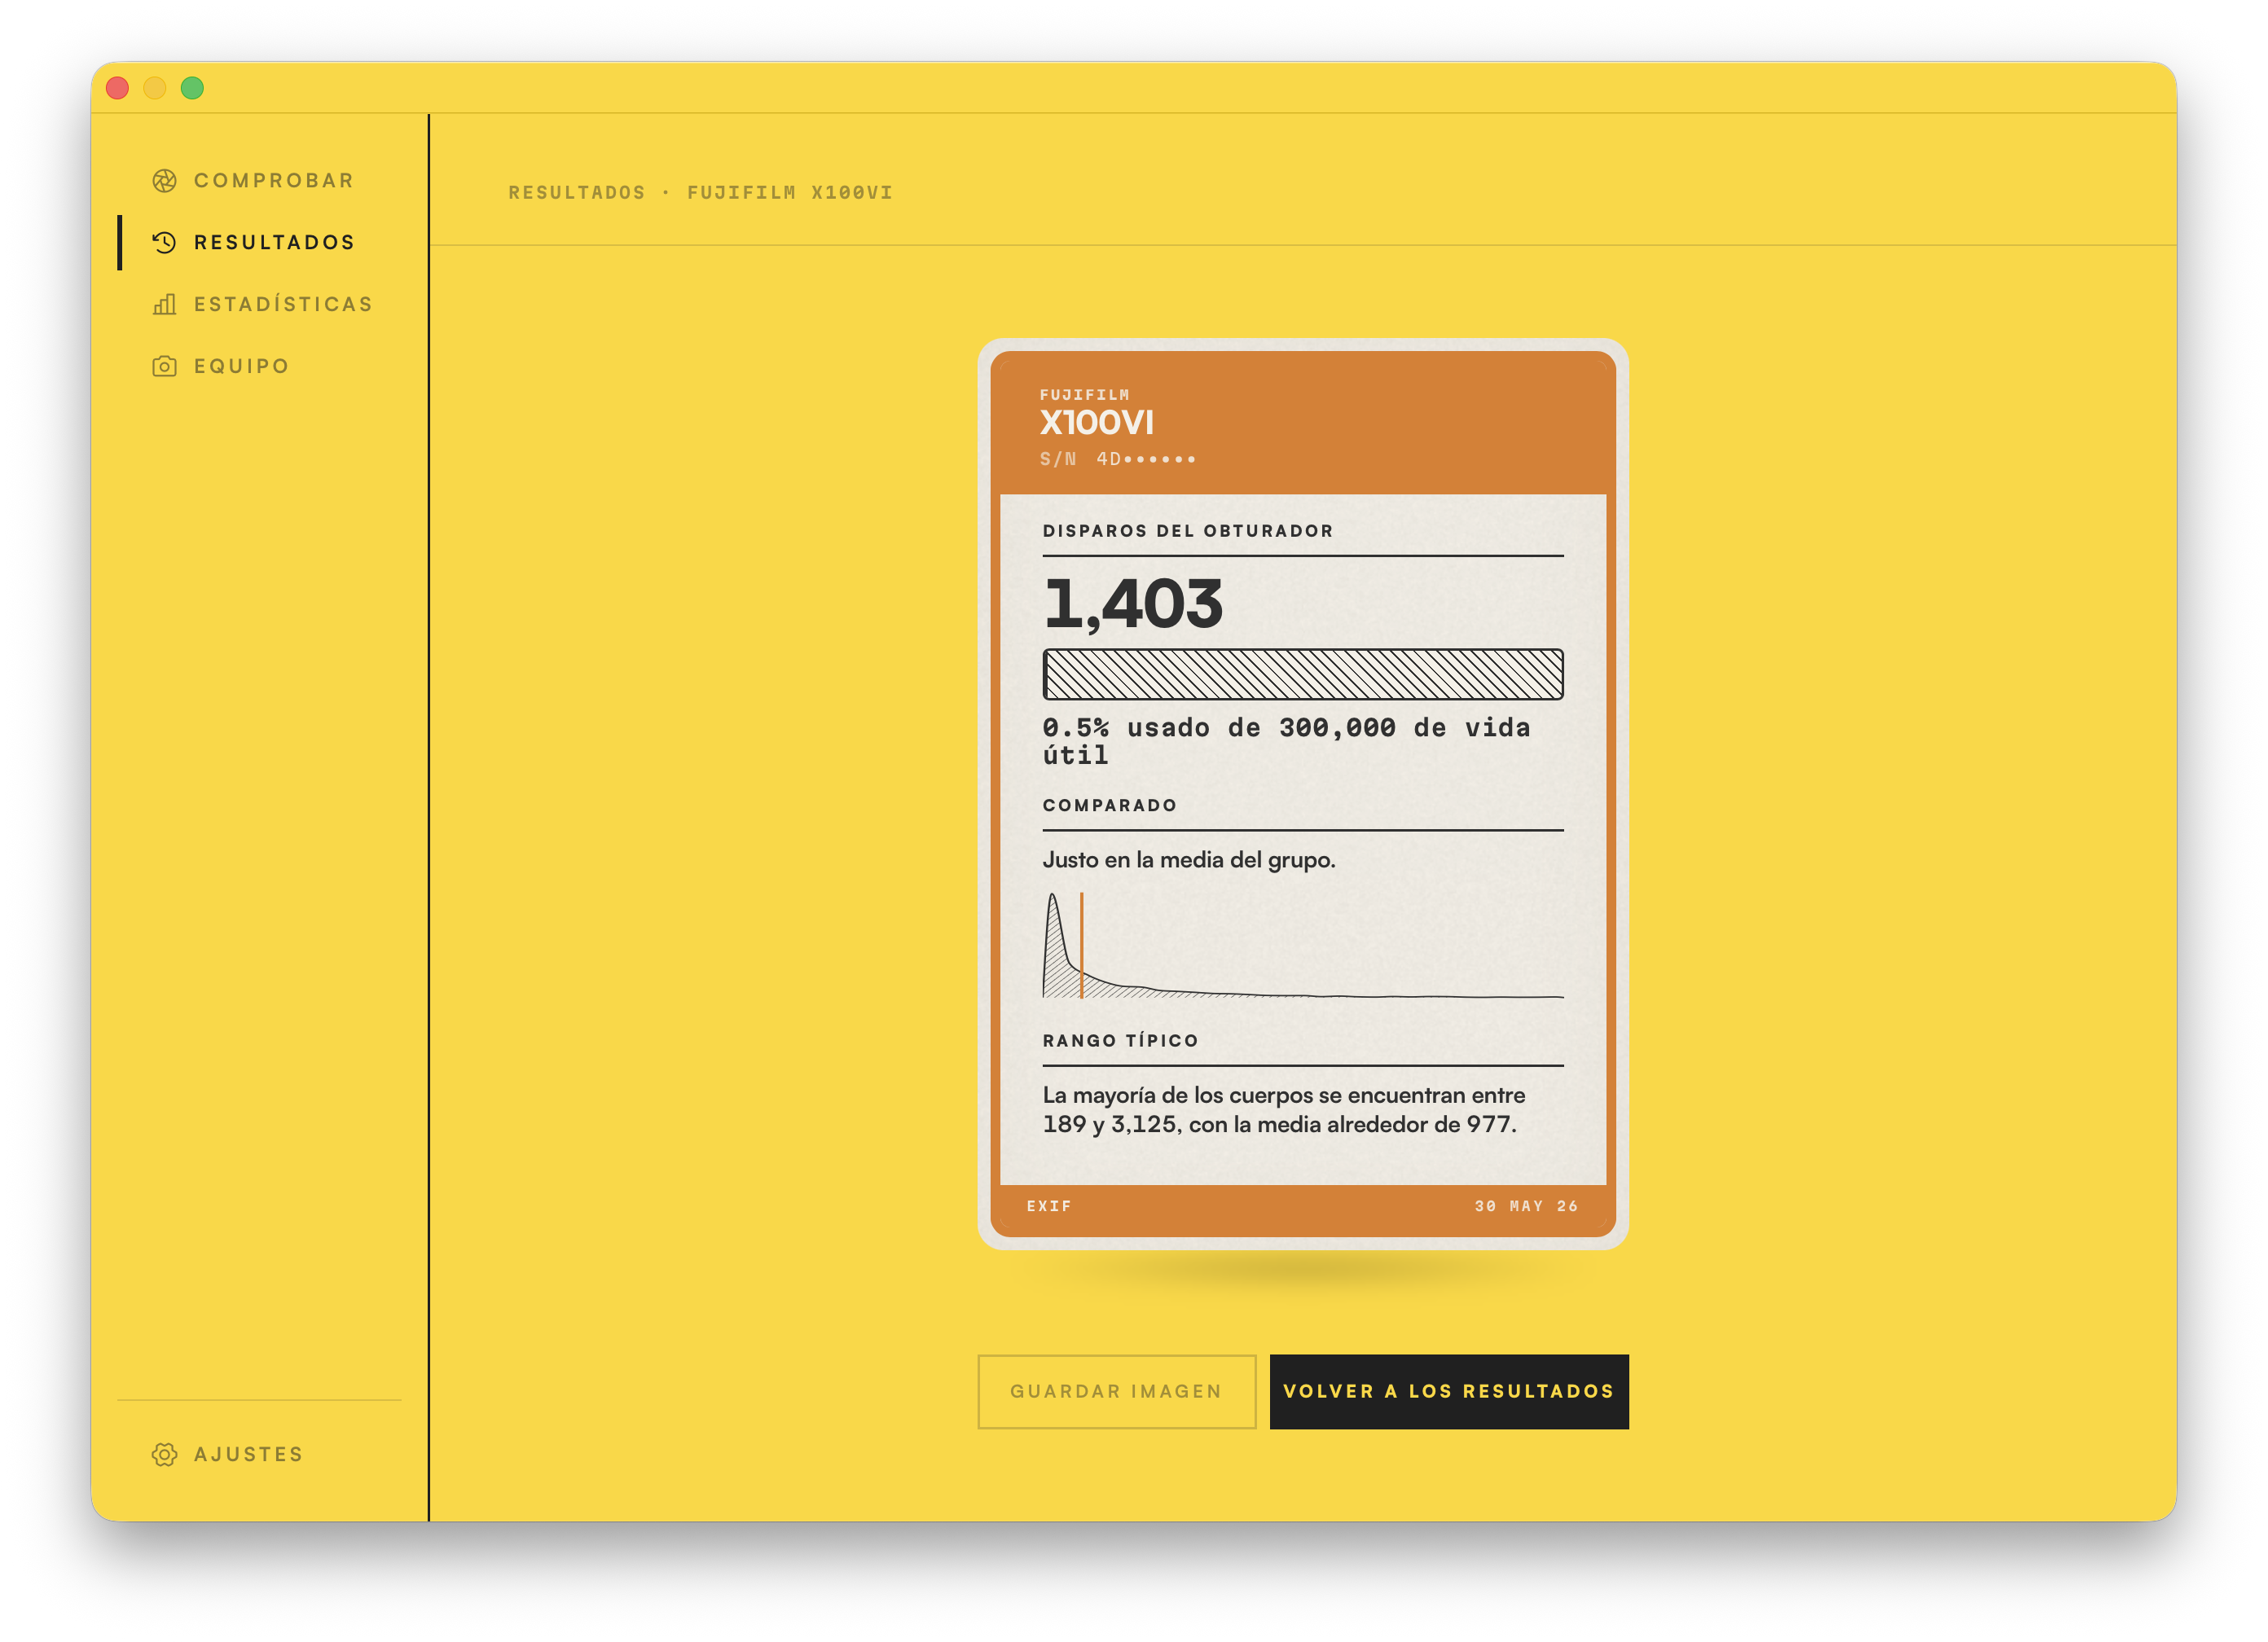Screen dimensions: 2268x1642
Task: Click the Comprobar aperture icon
Action: (x=164, y=181)
